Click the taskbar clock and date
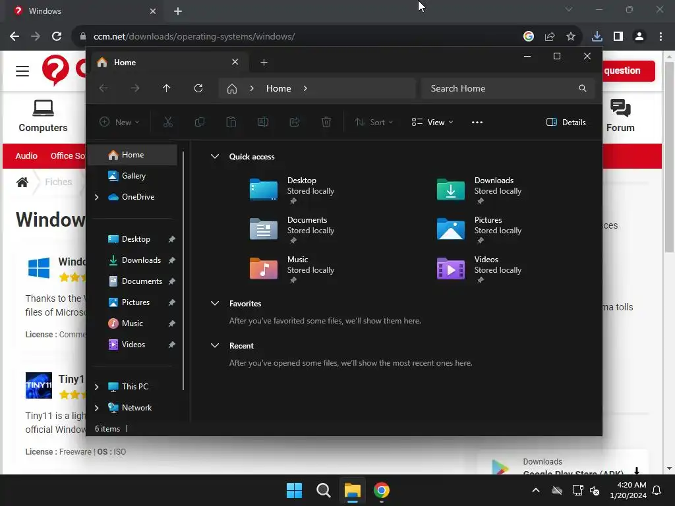The image size is (675, 506). [x=628, y=490]
